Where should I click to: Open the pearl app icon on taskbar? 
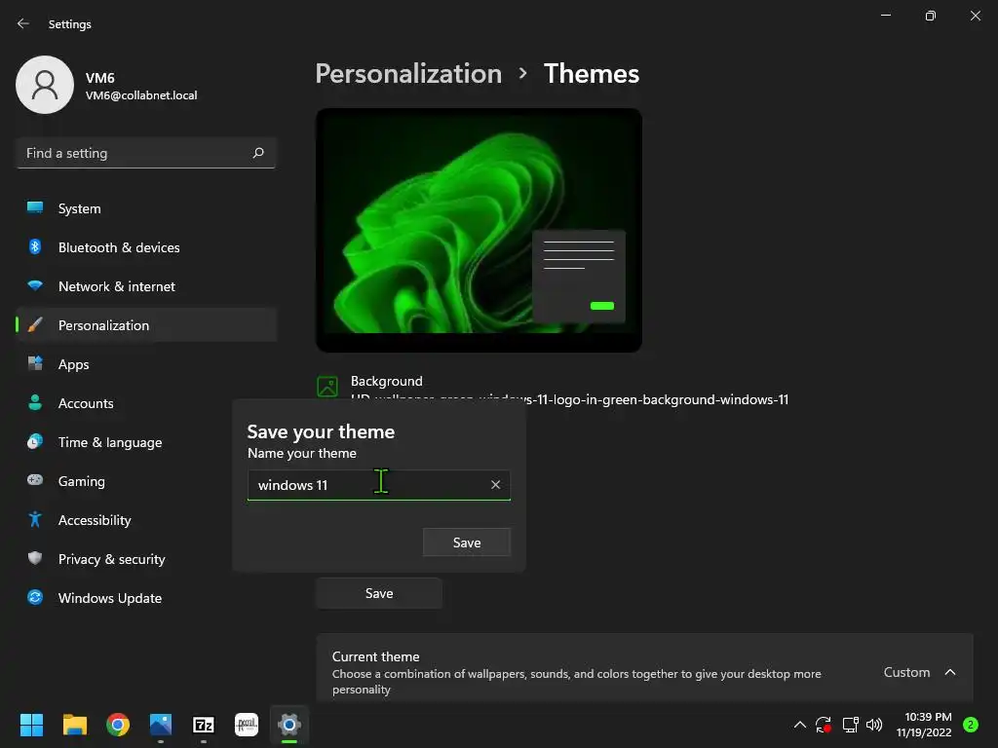coord(247,725)
